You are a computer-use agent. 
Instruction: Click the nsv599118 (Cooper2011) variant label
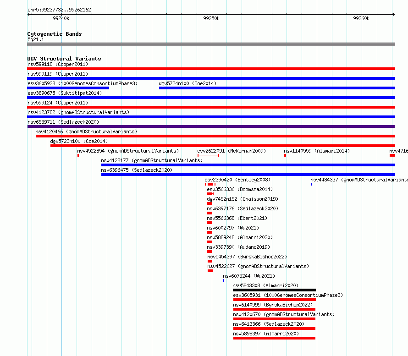click(x=58, y=64)
